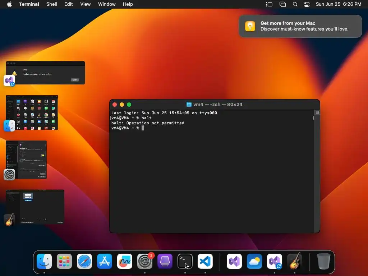Image resolution: width=368 pixels, height=276 pixels.
Task: Click the Terminal vertical scrollbar
Action: (317, 171)
